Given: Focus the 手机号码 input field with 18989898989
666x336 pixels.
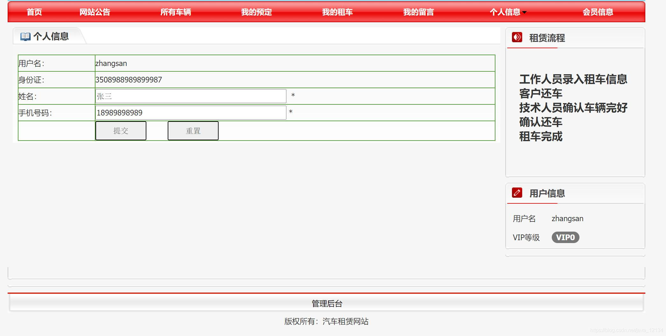Looking at the screenshot, I should click(191, 113).
